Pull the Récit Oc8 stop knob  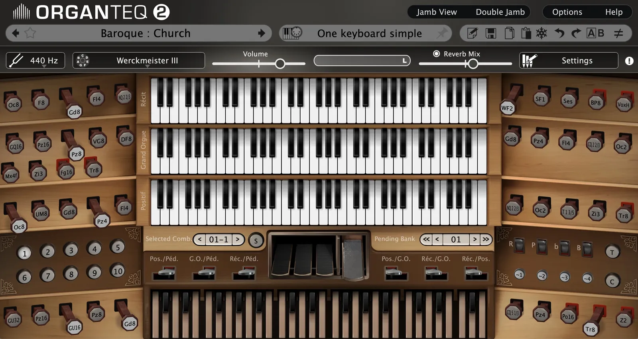point(13,104)
